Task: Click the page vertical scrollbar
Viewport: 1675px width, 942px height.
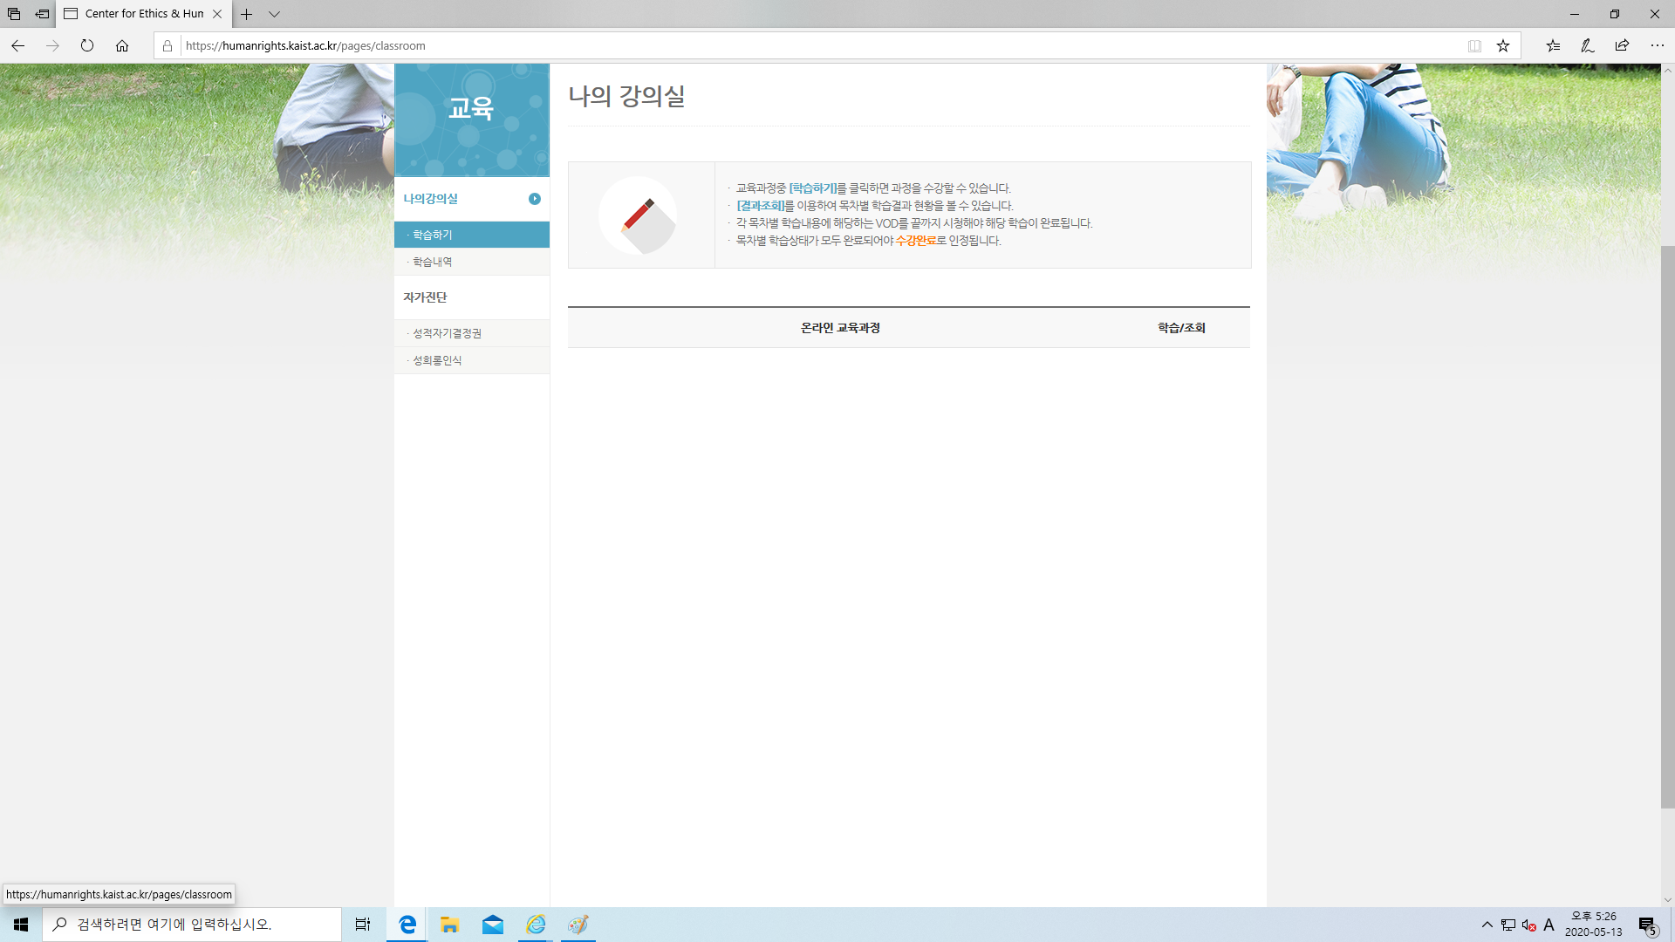Action: [x=1667, y=527]
